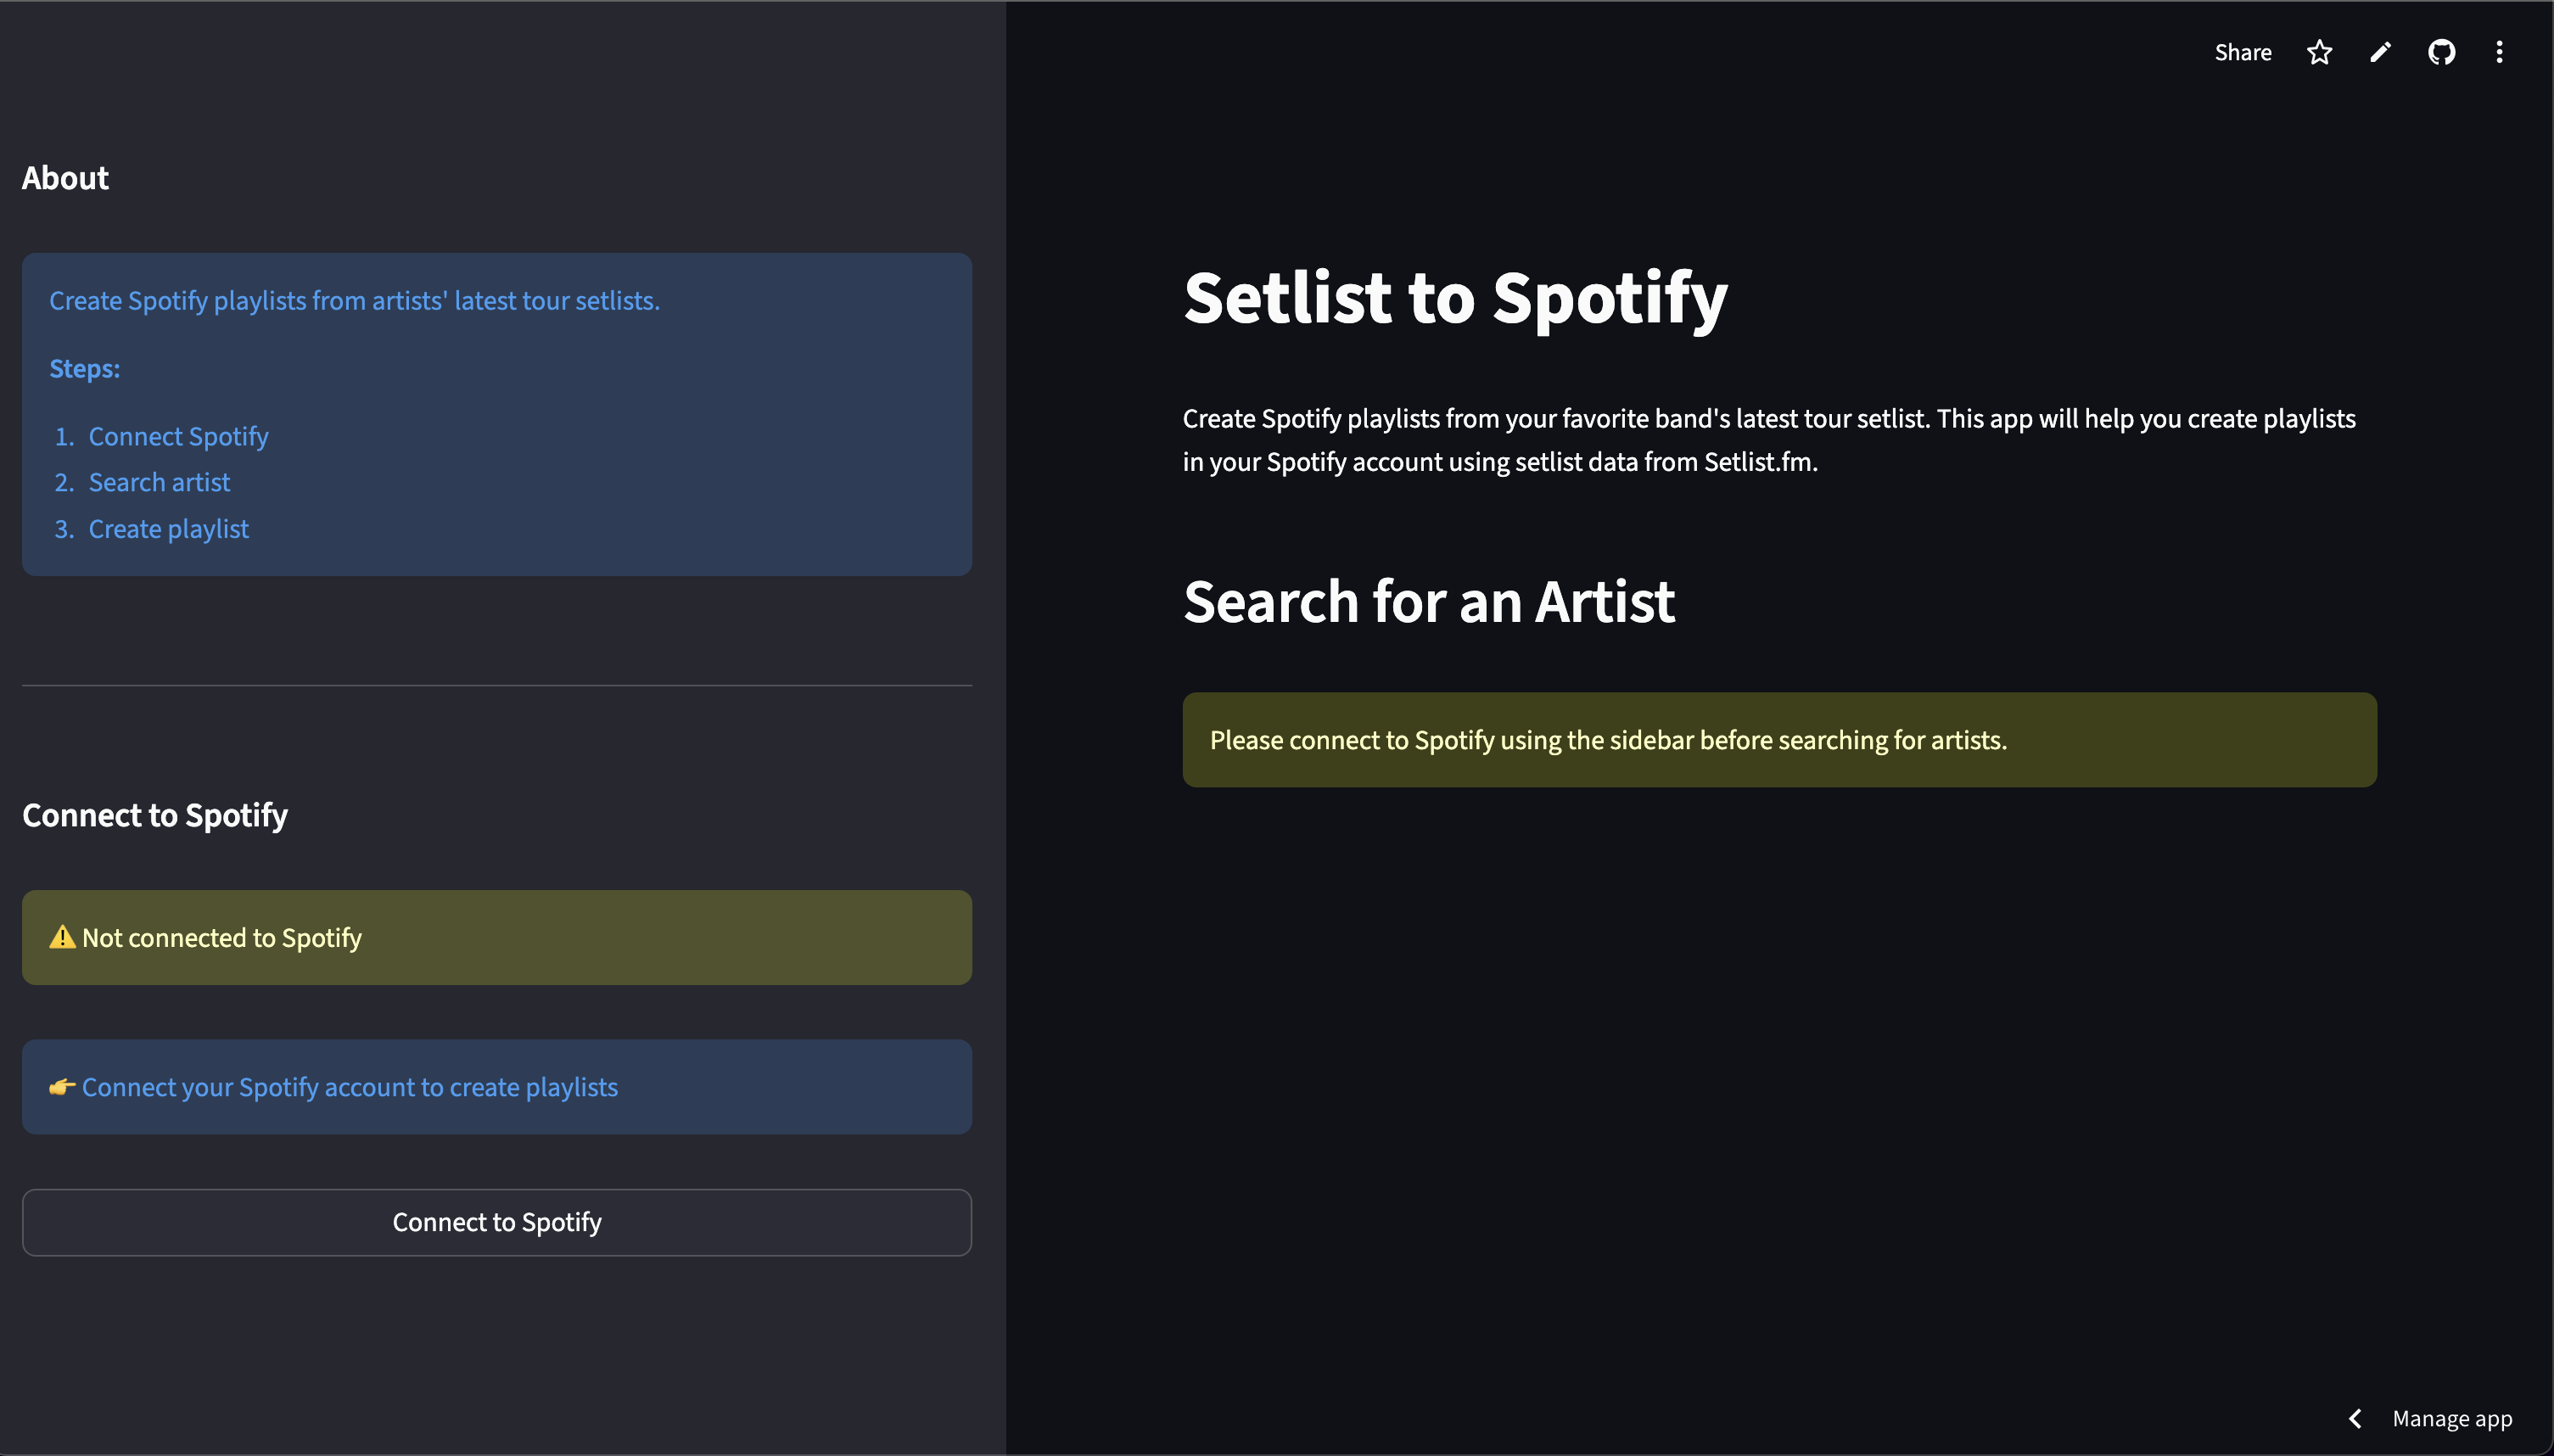This screenshot has height=1456, width=2554.
Task: Click the Connect Spotify step item
Action: pyautogui.click(x=178, y=437)
